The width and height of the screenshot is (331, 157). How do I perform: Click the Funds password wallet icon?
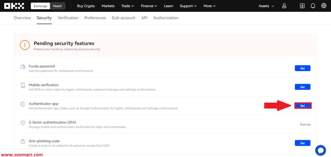23,67
